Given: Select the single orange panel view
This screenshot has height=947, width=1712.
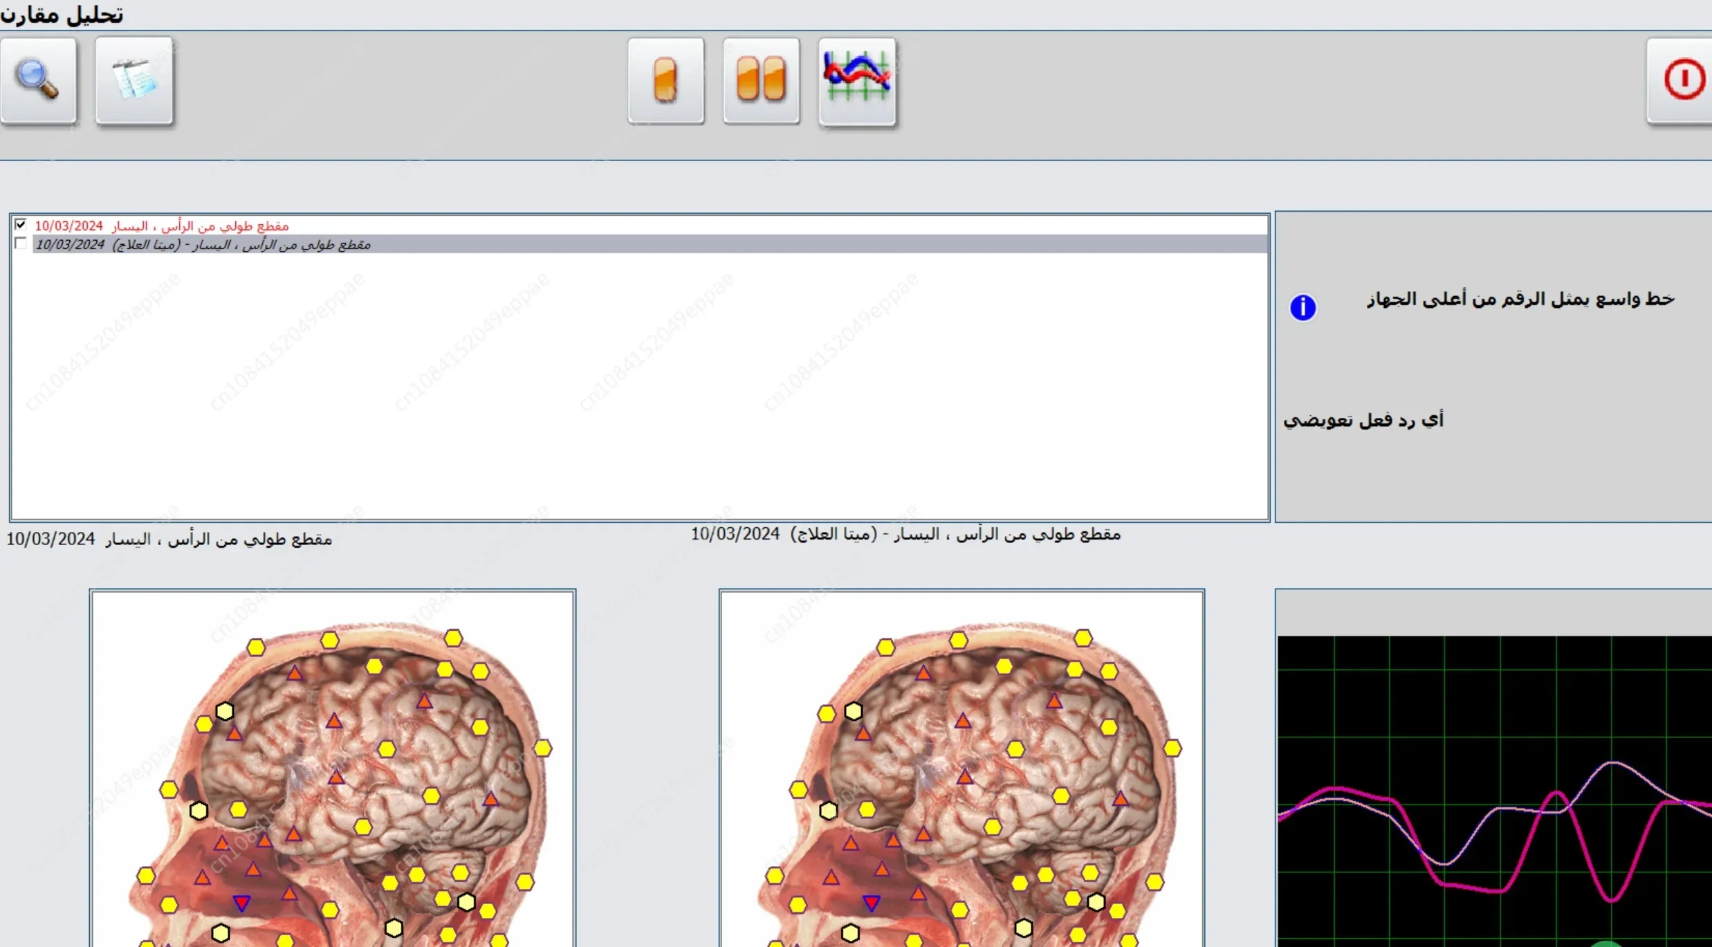Looking at the screenshot, I should 665,80.
